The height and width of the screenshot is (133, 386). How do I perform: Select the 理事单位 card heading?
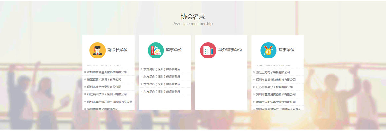[287, 50]
